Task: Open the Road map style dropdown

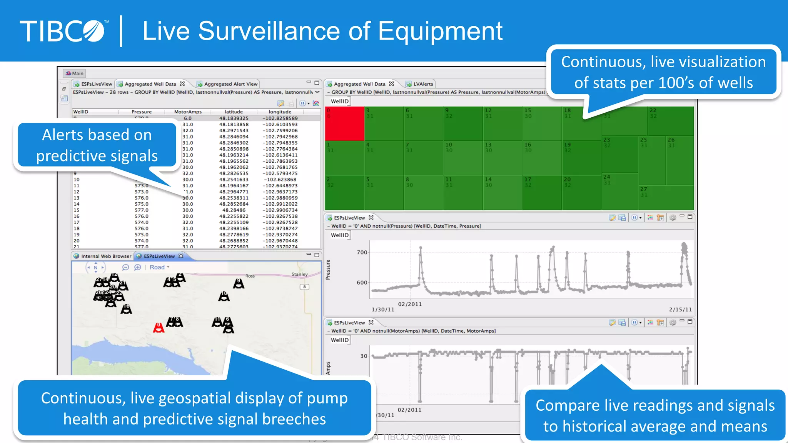Action: [x=159, y=267]
